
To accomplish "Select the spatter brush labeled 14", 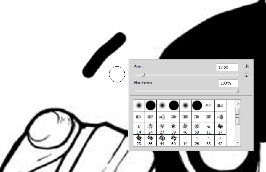I will (x=139, y=128).
